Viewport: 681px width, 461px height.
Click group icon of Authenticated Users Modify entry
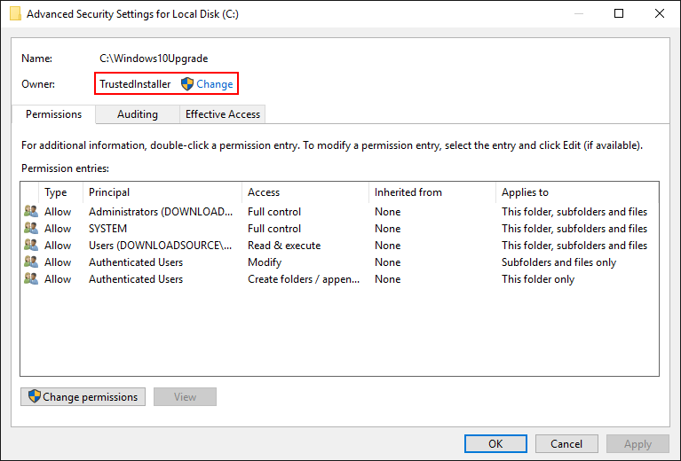(x=31, y=262)
